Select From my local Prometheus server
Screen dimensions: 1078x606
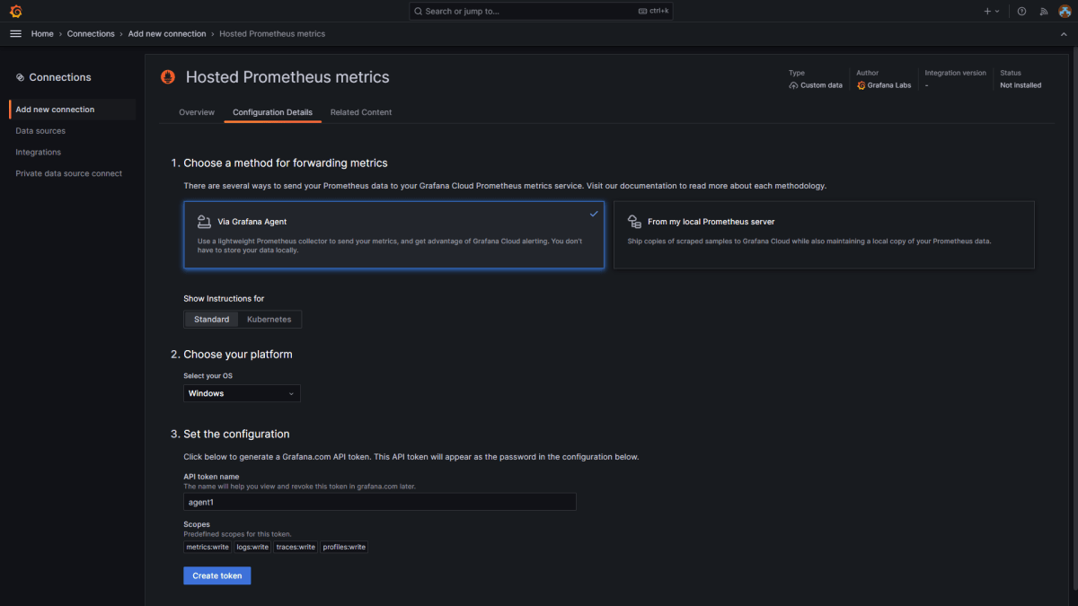click(823, 236)
